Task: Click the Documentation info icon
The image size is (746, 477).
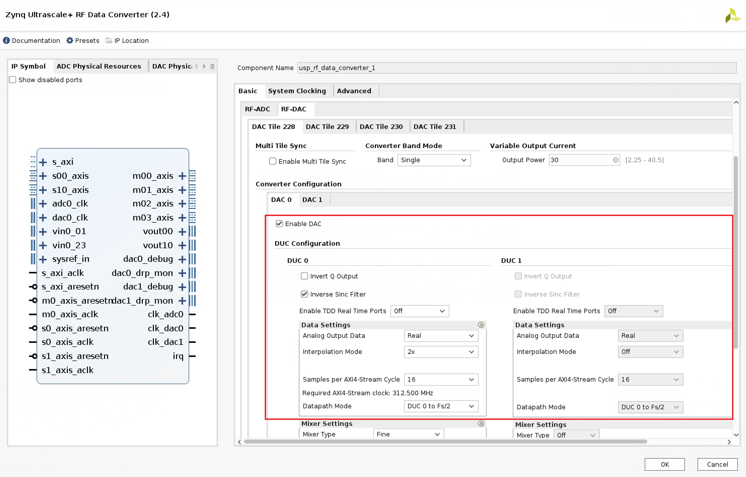Action: tap(6, 40)
